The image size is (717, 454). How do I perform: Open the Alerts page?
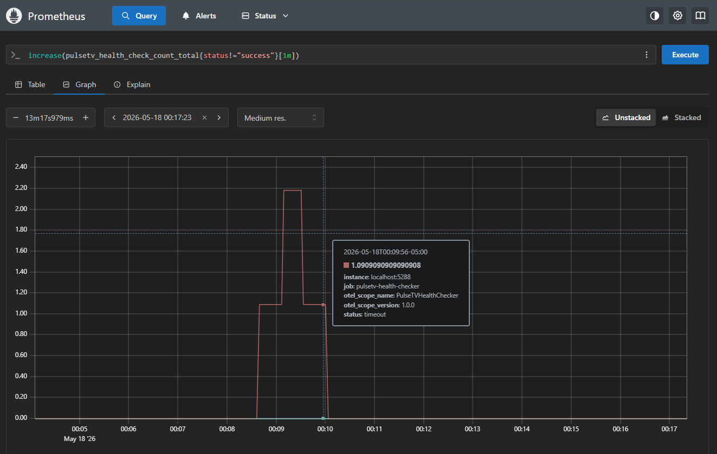click(x=198, y=16)
